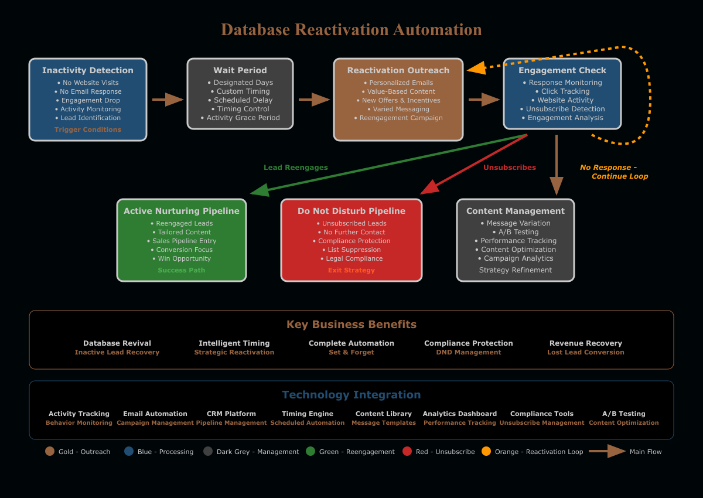Viewport: 703px width, 498px height.
Task: Select the Content Management box
Action: pos(516,240)
